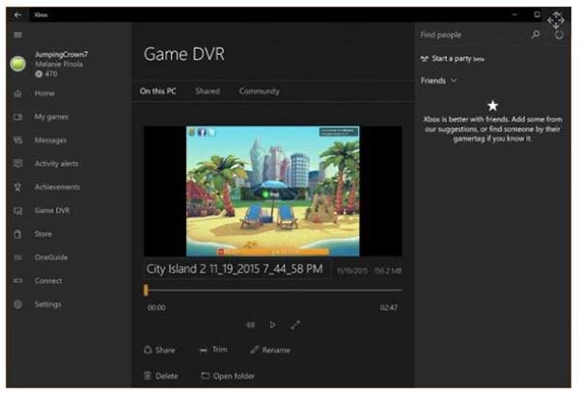This screenshot has width=579, height=393.
Task: Click the star suggestion icon
Action: tap(492, 106)
